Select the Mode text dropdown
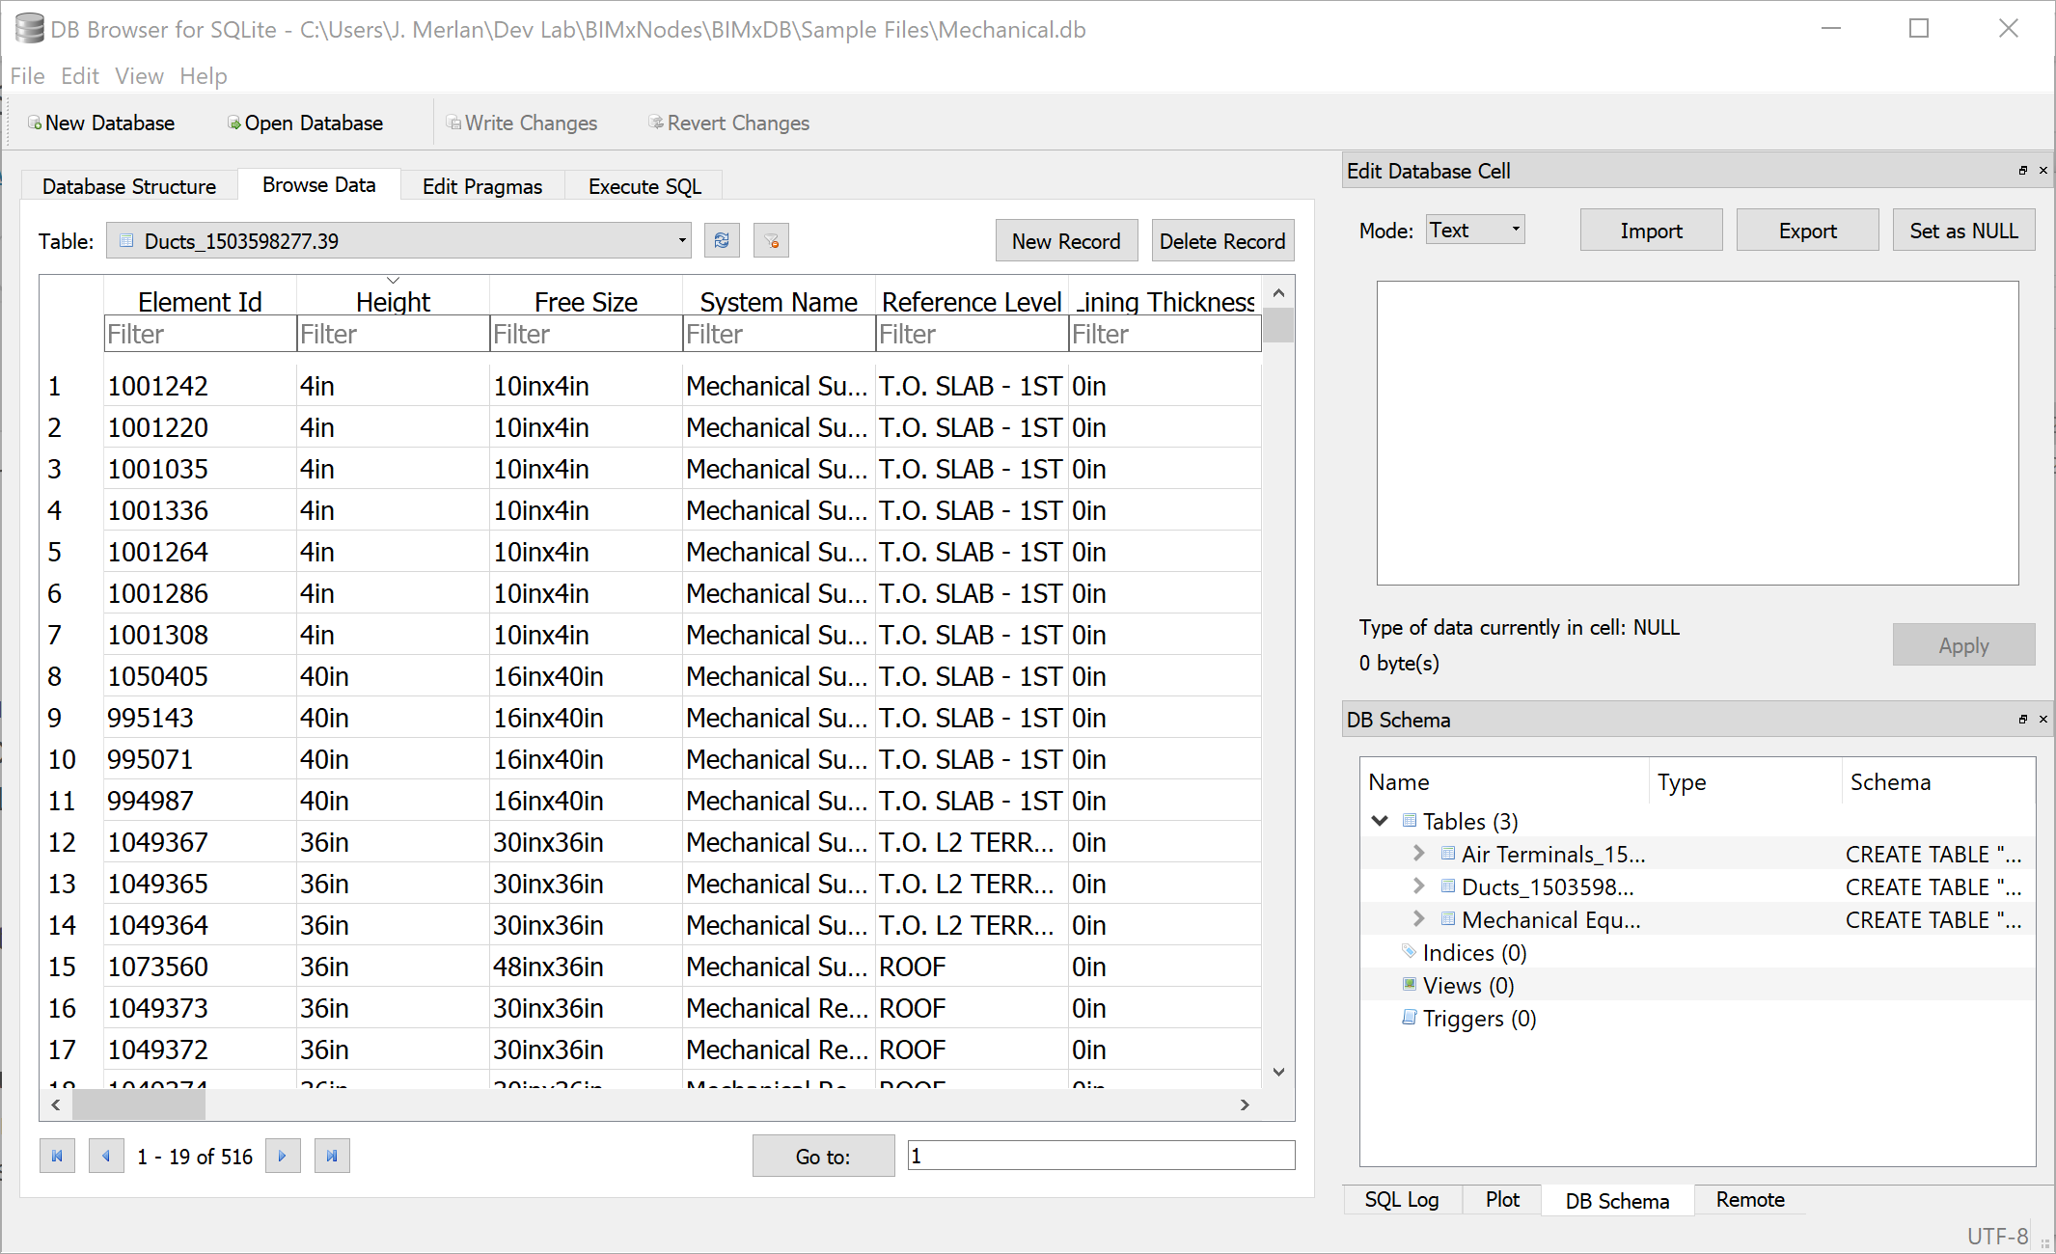This screenshot has height=1254, width=2056. (x=1470, y=231)
